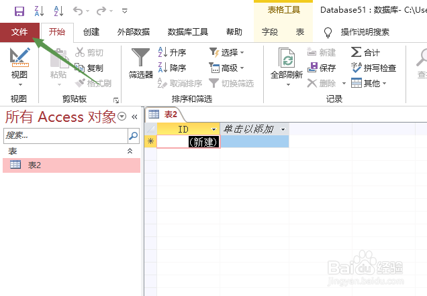Click 取消排序 remove sort
The image size is (427, 296).
[x=180, y=83]
